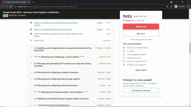
Task: Click the play icon beside billing exports lecture
Action: (x=31, y=34)
